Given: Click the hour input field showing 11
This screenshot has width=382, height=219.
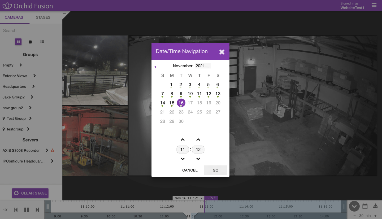Looking at the screenshot, I should coord(183,150).
